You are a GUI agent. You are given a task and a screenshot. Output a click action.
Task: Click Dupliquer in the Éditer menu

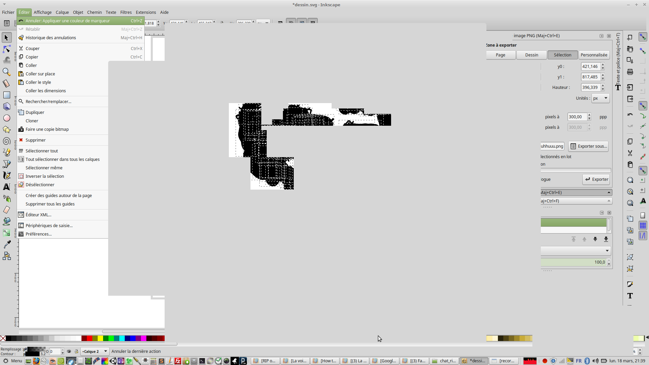35,112
